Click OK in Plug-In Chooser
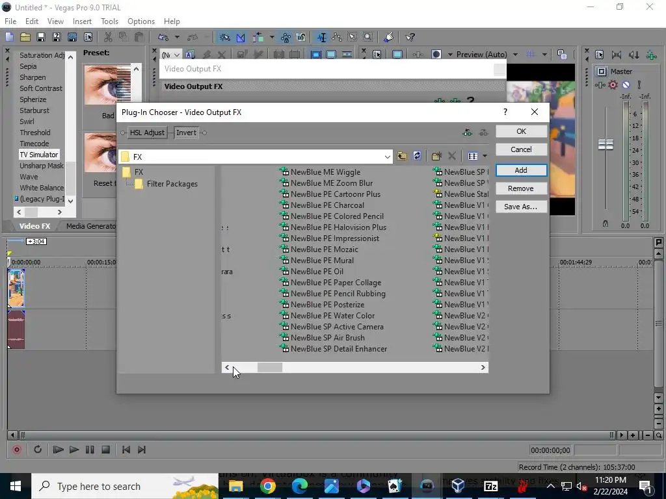 pos(521,131)
